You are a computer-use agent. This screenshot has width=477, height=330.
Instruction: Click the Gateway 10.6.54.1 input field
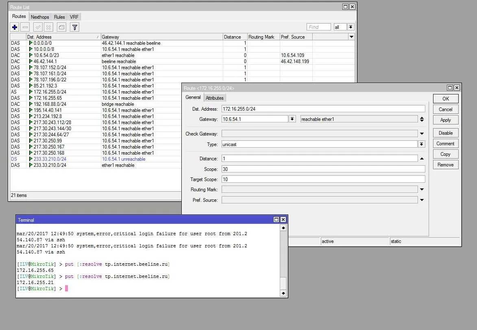[x=255, y=119]
